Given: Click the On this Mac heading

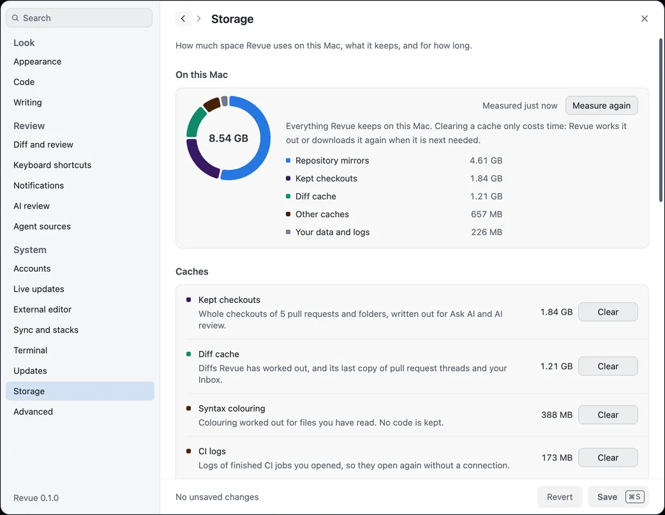Looking at the screenshot, I should point(202,75).
